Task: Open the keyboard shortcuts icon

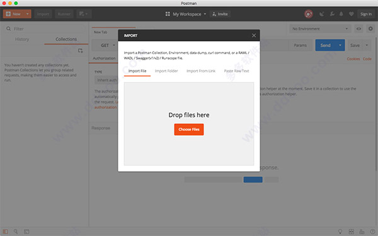Action: 362,232
